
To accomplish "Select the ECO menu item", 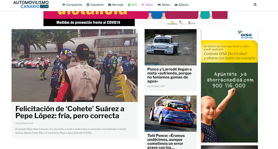I will tap(132, 5).
